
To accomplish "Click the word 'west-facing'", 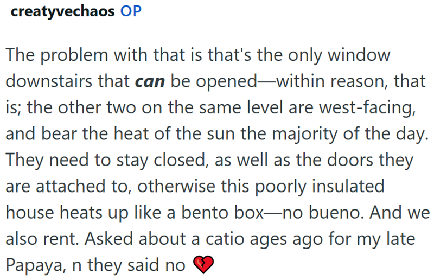I will pyautogui.click(x=367, y=108).
